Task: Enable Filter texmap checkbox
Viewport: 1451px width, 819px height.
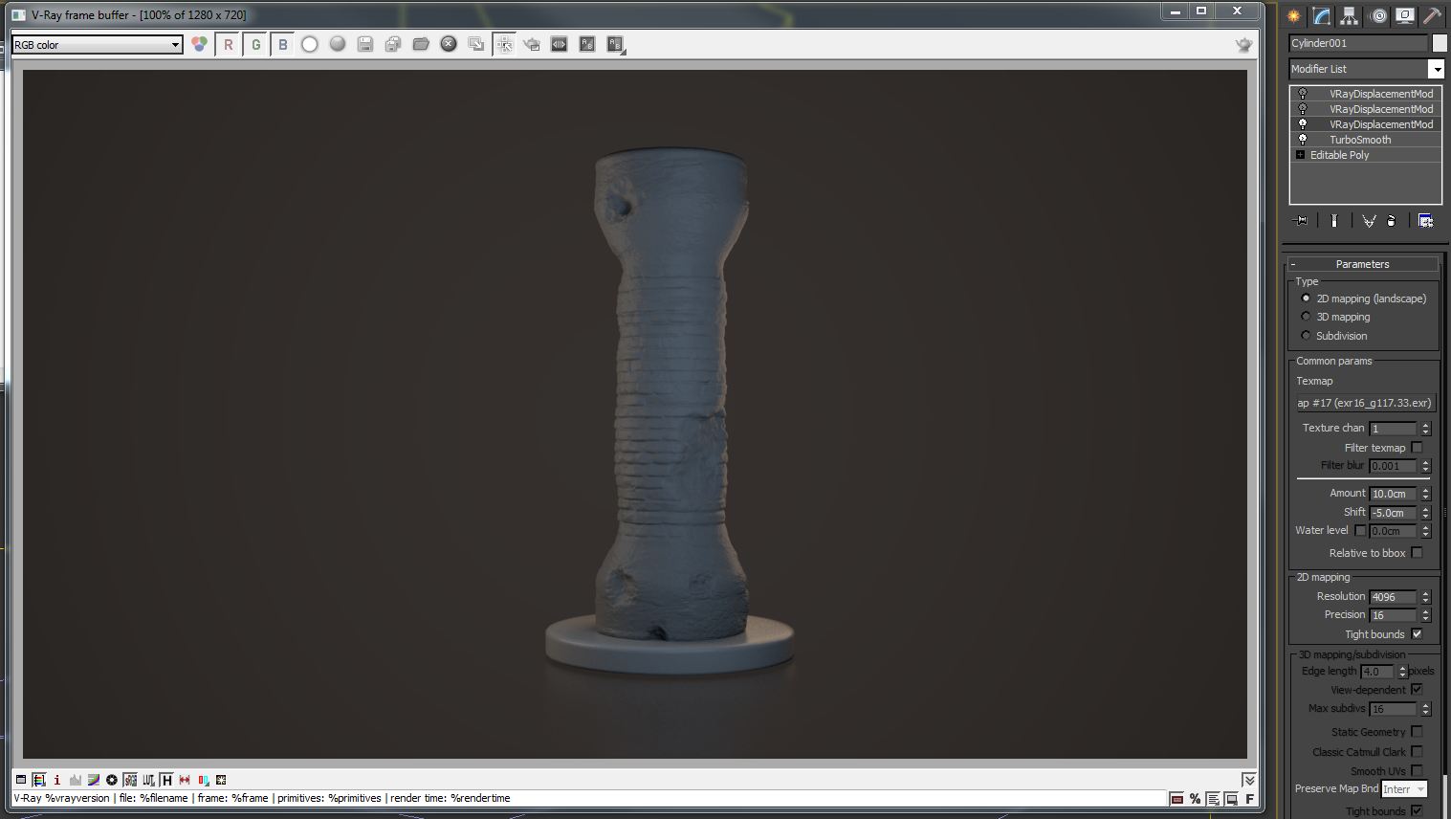Action: (x=1417, y=448)
